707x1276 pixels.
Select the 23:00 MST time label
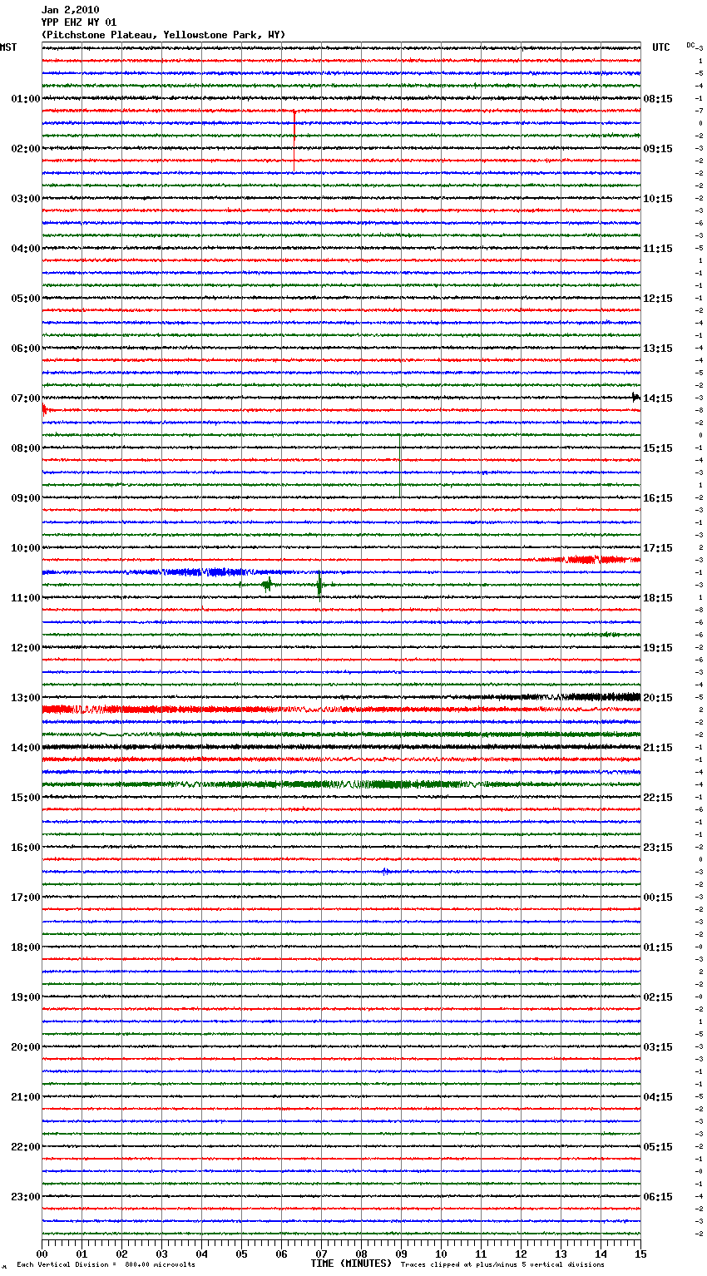[26, 1197]
